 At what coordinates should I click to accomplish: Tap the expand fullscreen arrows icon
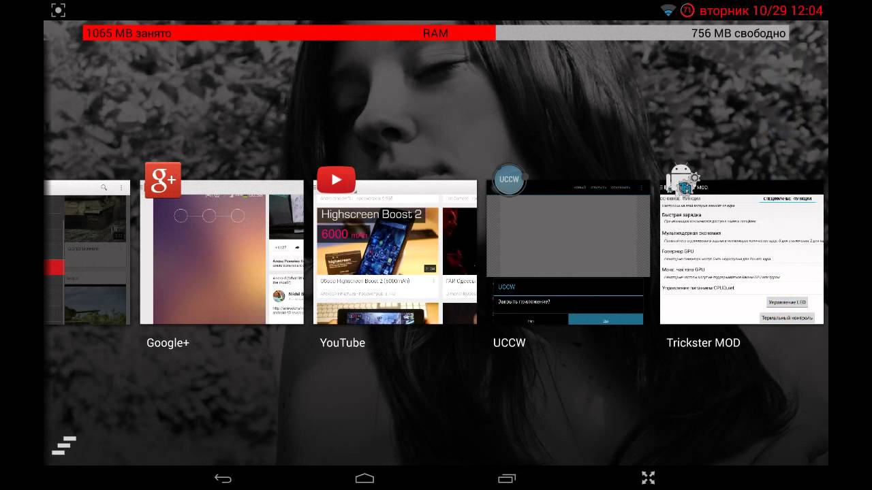pos(648,478)
